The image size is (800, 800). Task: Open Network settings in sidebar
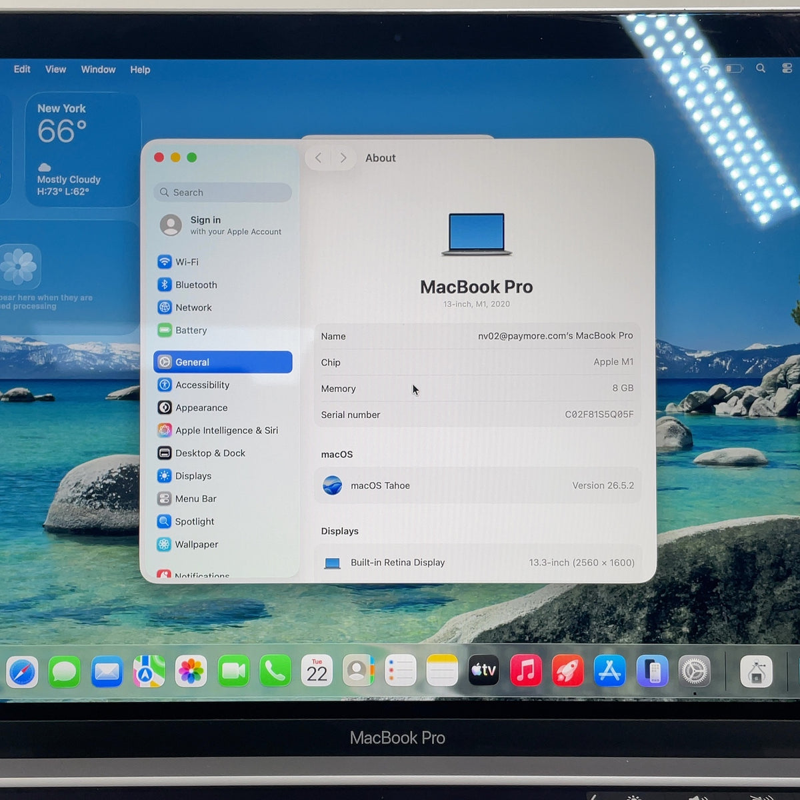coord(223,307)
